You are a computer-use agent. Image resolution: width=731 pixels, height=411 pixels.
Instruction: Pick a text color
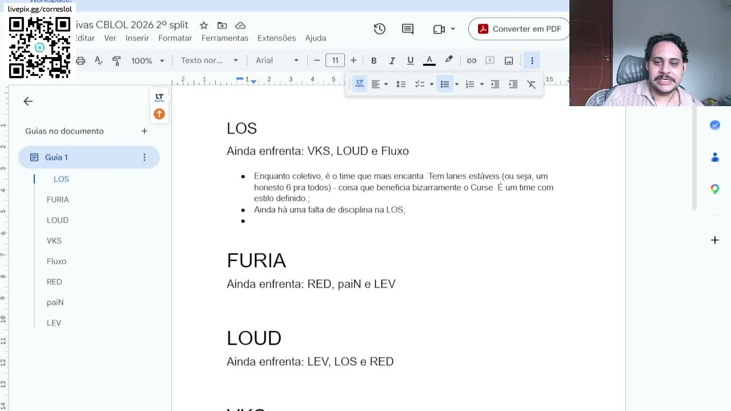point(429,61)
